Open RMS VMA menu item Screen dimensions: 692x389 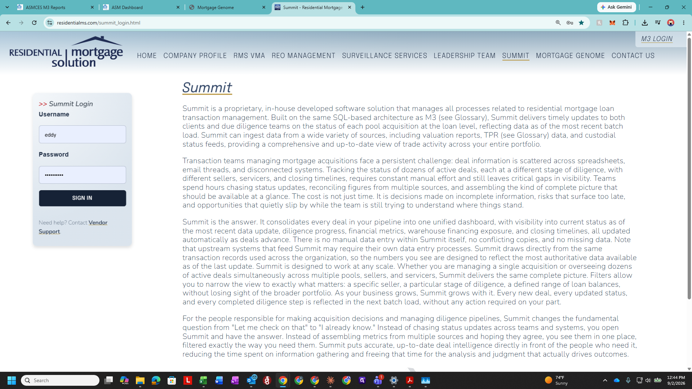tap(249, 56)
